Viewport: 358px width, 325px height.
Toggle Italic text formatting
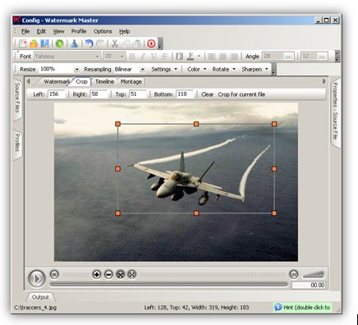coord(143,57)
